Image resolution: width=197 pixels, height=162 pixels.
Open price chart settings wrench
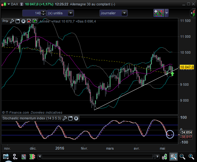click(12, 21)
